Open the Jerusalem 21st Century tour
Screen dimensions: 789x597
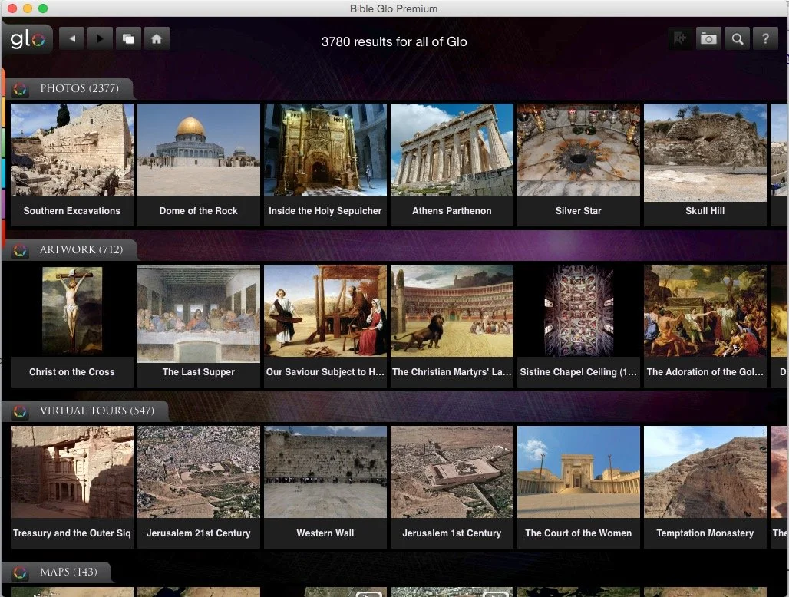(x=199, y=487)
